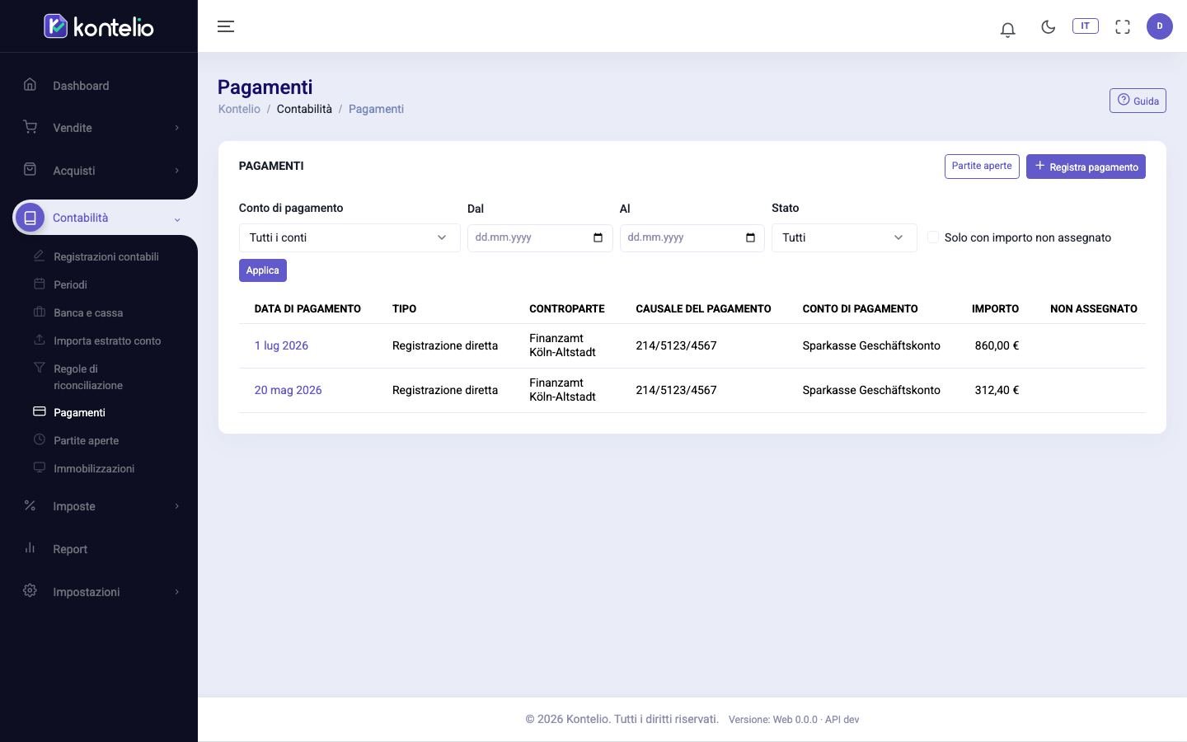Expand the Impostazioni submenu chevron

[176, 592]
